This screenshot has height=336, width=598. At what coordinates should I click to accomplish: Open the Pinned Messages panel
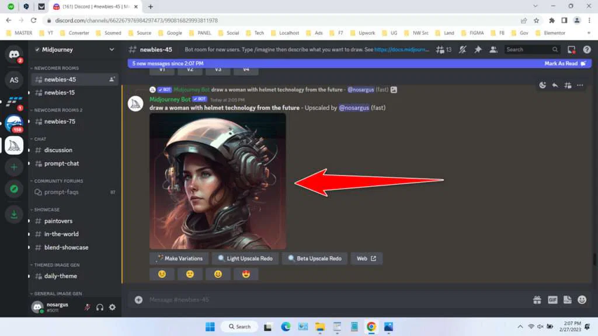pyautogui.click(x=478, y=50)
